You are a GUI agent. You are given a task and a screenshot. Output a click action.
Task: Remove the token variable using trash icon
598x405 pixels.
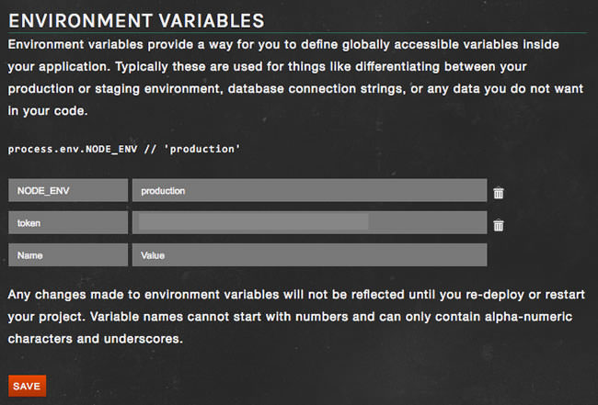[x=498, y=225]
